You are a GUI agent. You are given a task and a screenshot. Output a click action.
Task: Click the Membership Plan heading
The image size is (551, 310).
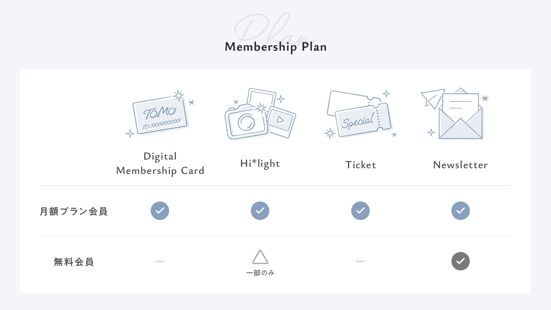pos(275,47)
